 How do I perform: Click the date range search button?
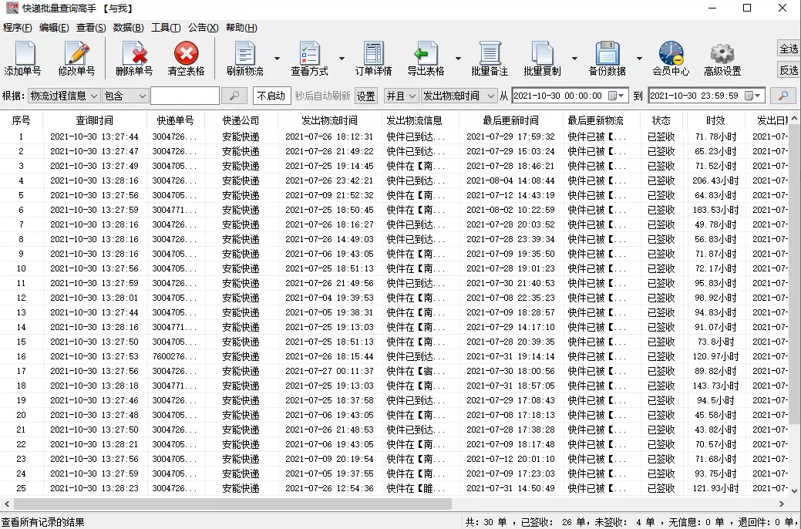click(783, 96)
